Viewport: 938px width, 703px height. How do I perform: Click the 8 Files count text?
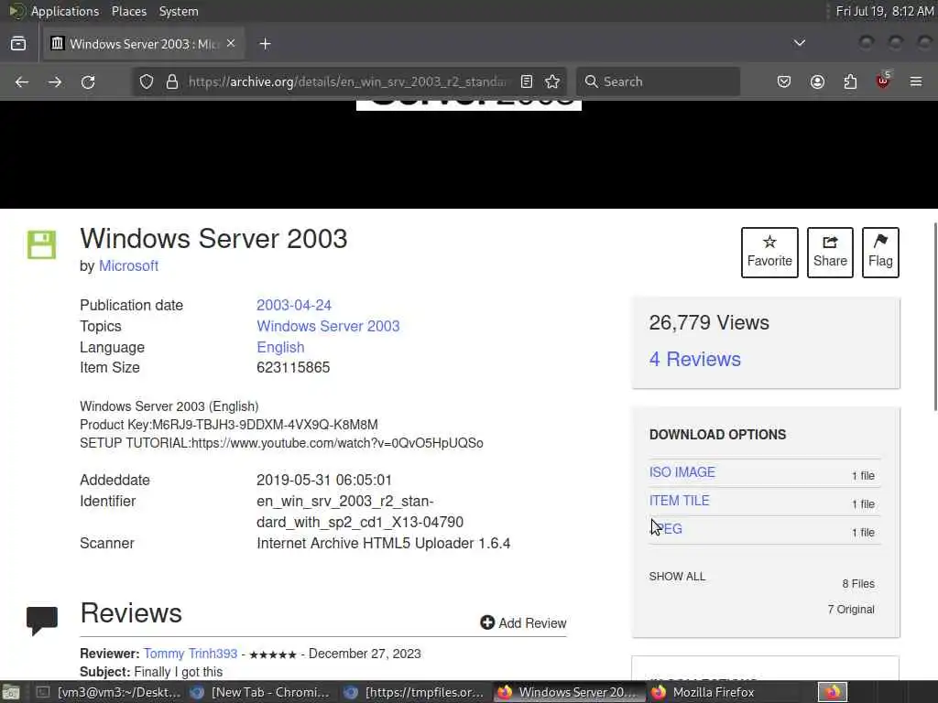coord(857,584)
